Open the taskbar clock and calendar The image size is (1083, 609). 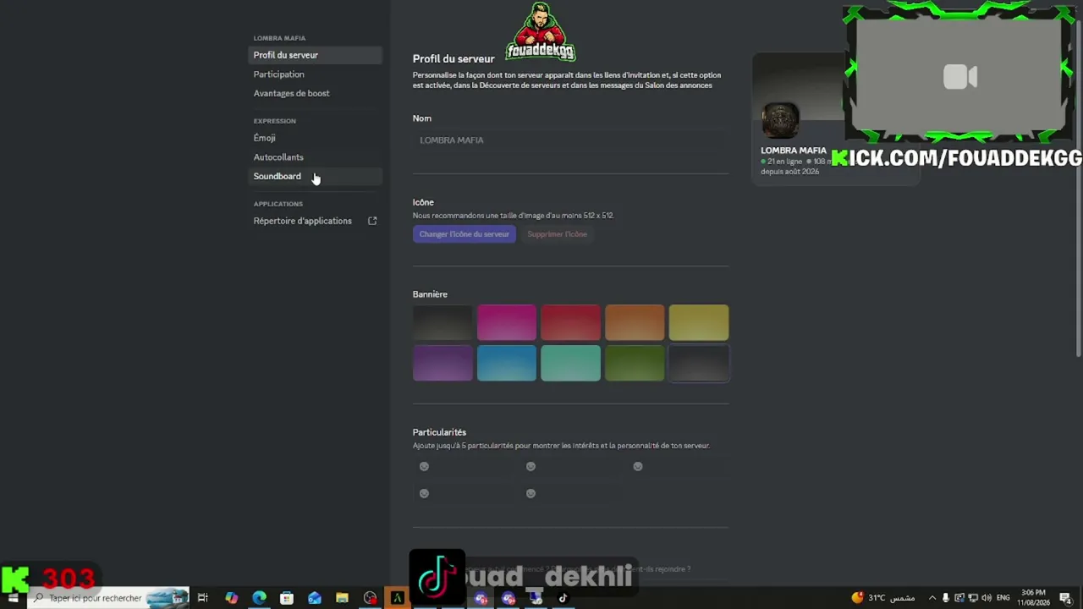[1034, 598]
